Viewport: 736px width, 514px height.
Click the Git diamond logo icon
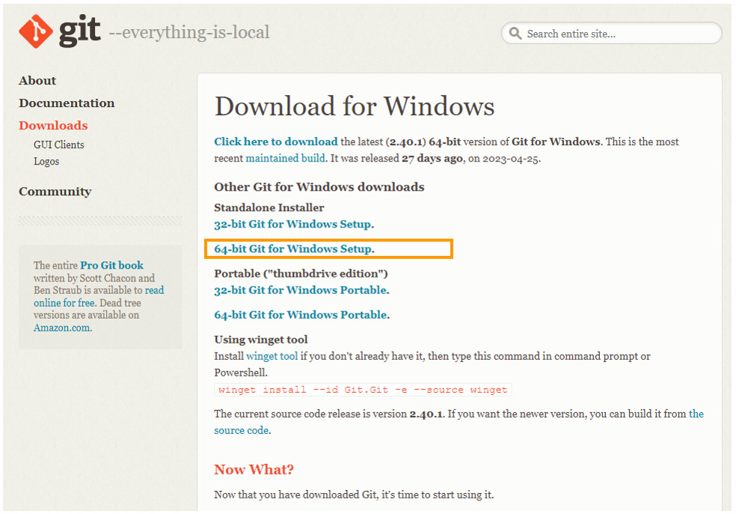tap(34, 31)
